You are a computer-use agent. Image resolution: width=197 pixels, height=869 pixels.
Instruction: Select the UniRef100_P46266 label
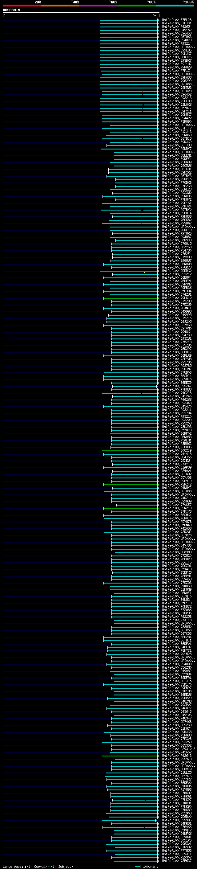(177, 400)
